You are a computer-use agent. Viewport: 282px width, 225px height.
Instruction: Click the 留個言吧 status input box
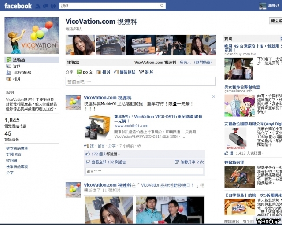[x=141, y=81]
